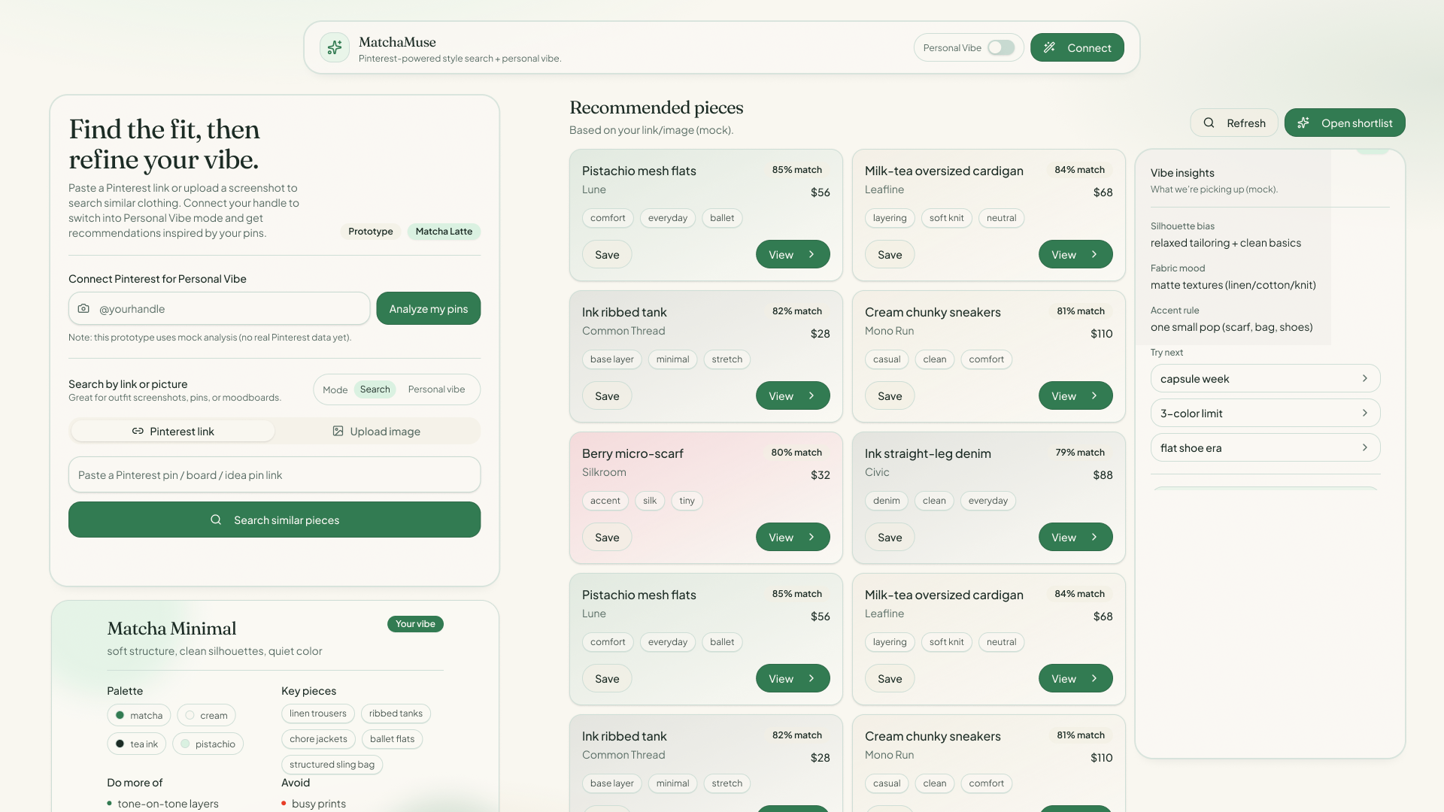Click ballet flats key piece chip

click(x=392, y=739)
